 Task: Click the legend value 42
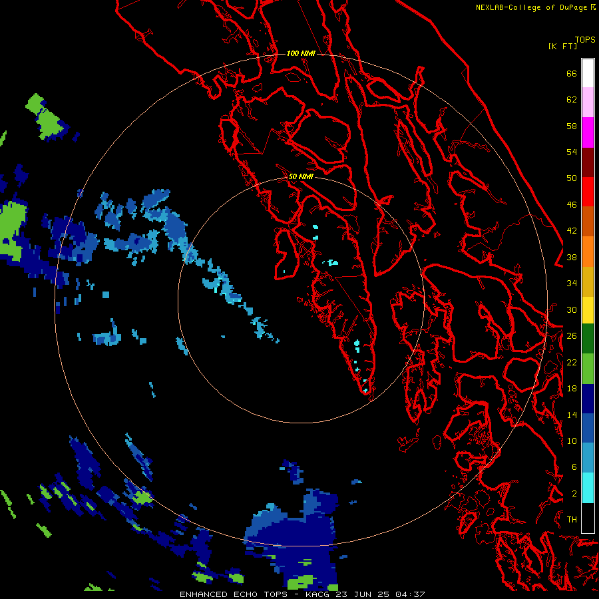(572, 231)
